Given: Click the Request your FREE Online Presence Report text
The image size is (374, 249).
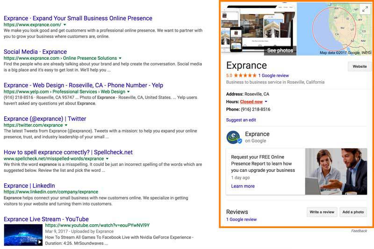Looking at the screenshot, I should pos(263,164).
